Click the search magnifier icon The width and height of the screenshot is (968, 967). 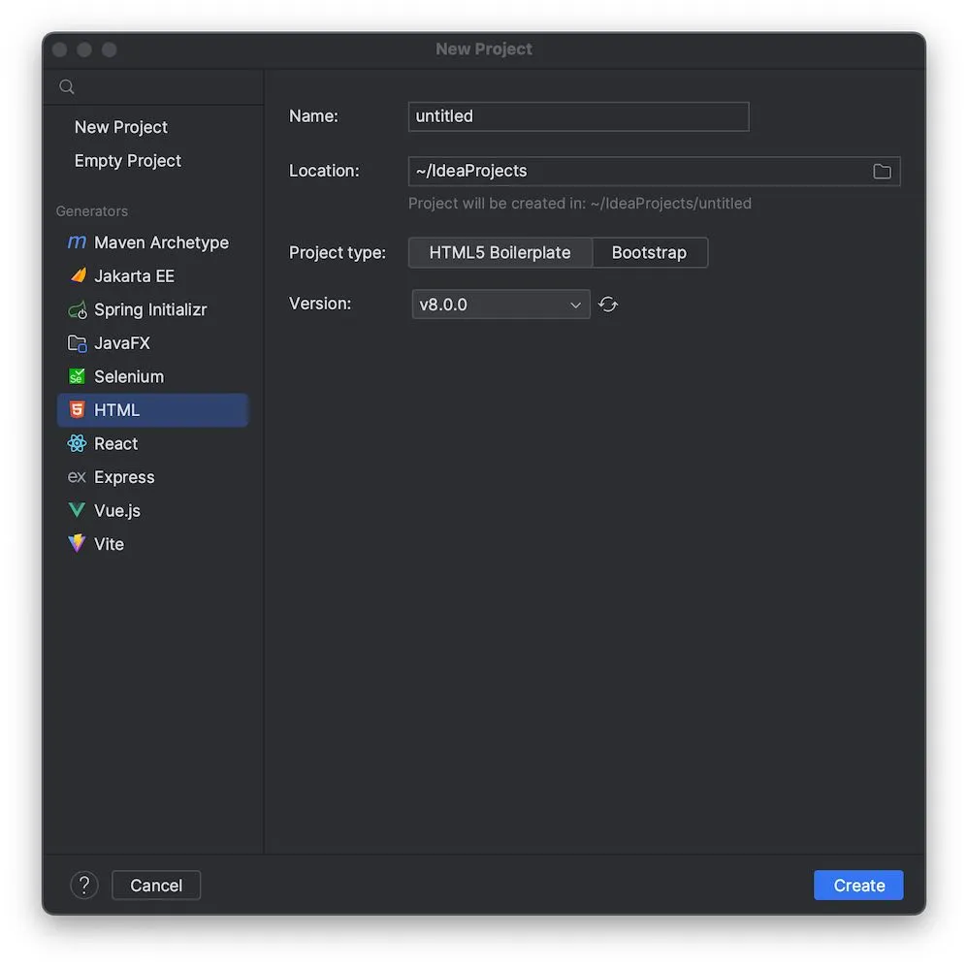(67, 87)
